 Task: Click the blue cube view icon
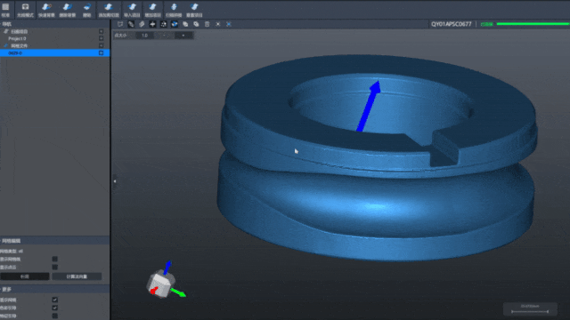point(175,24)
